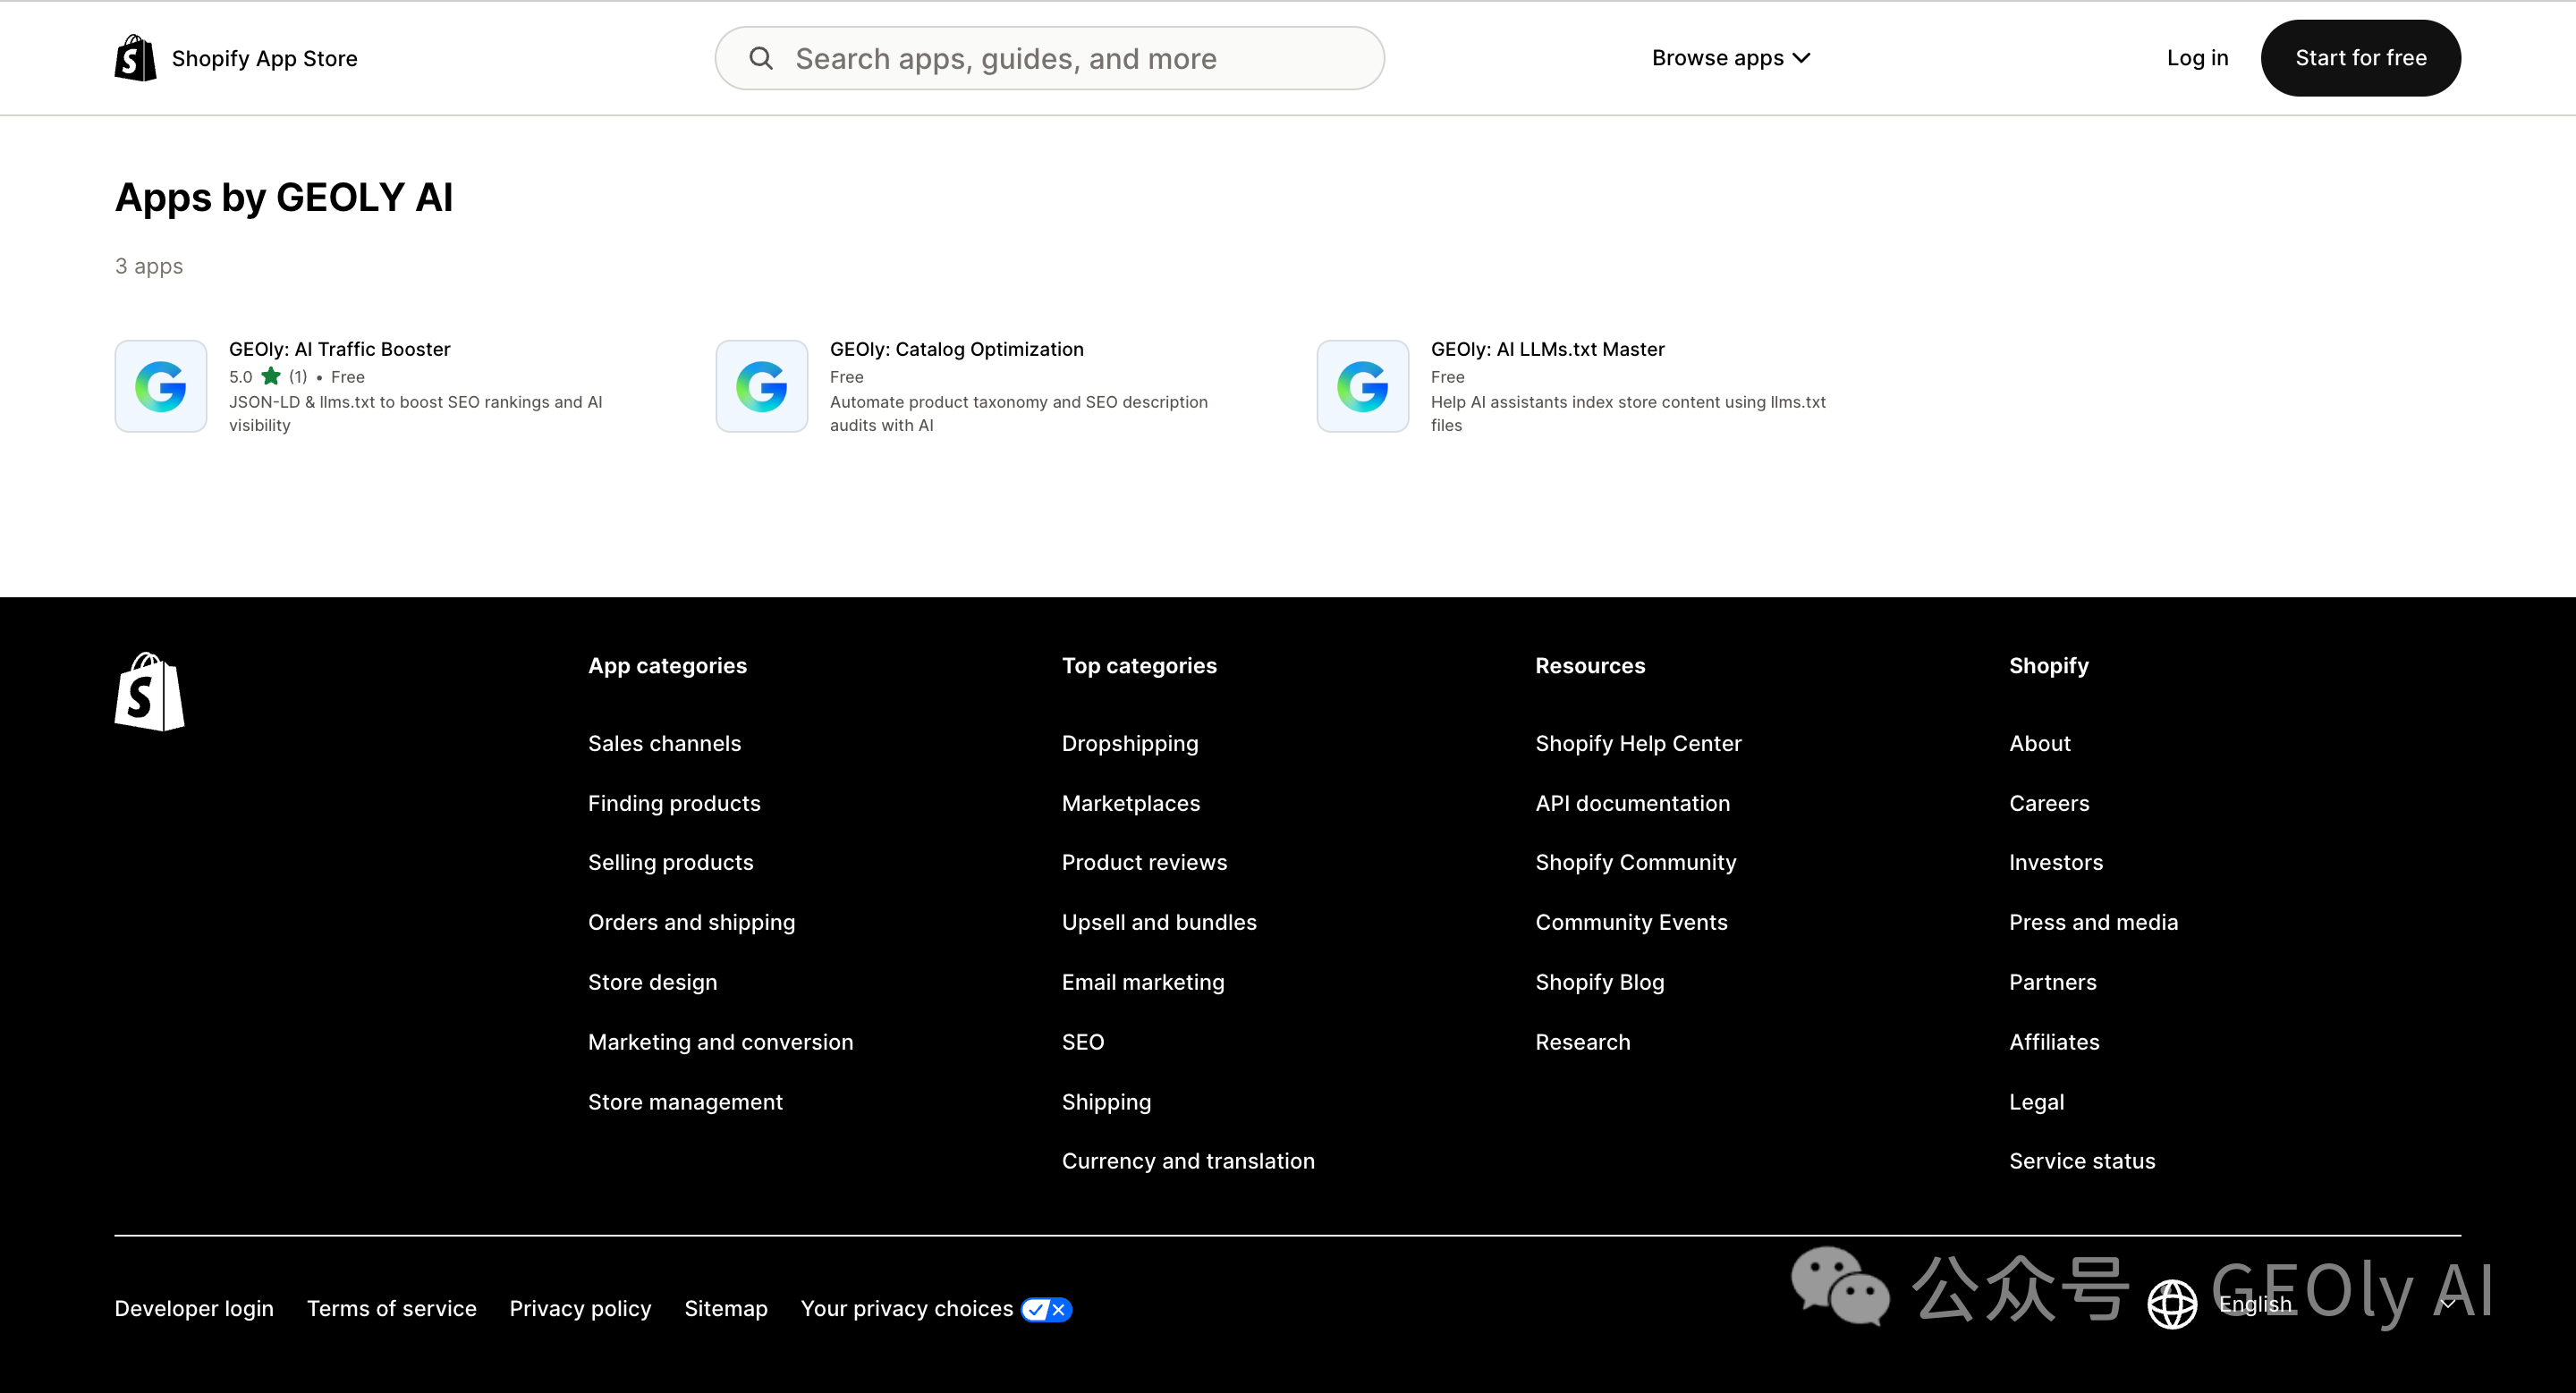Open Currency and translation category

(1189, 1161)
